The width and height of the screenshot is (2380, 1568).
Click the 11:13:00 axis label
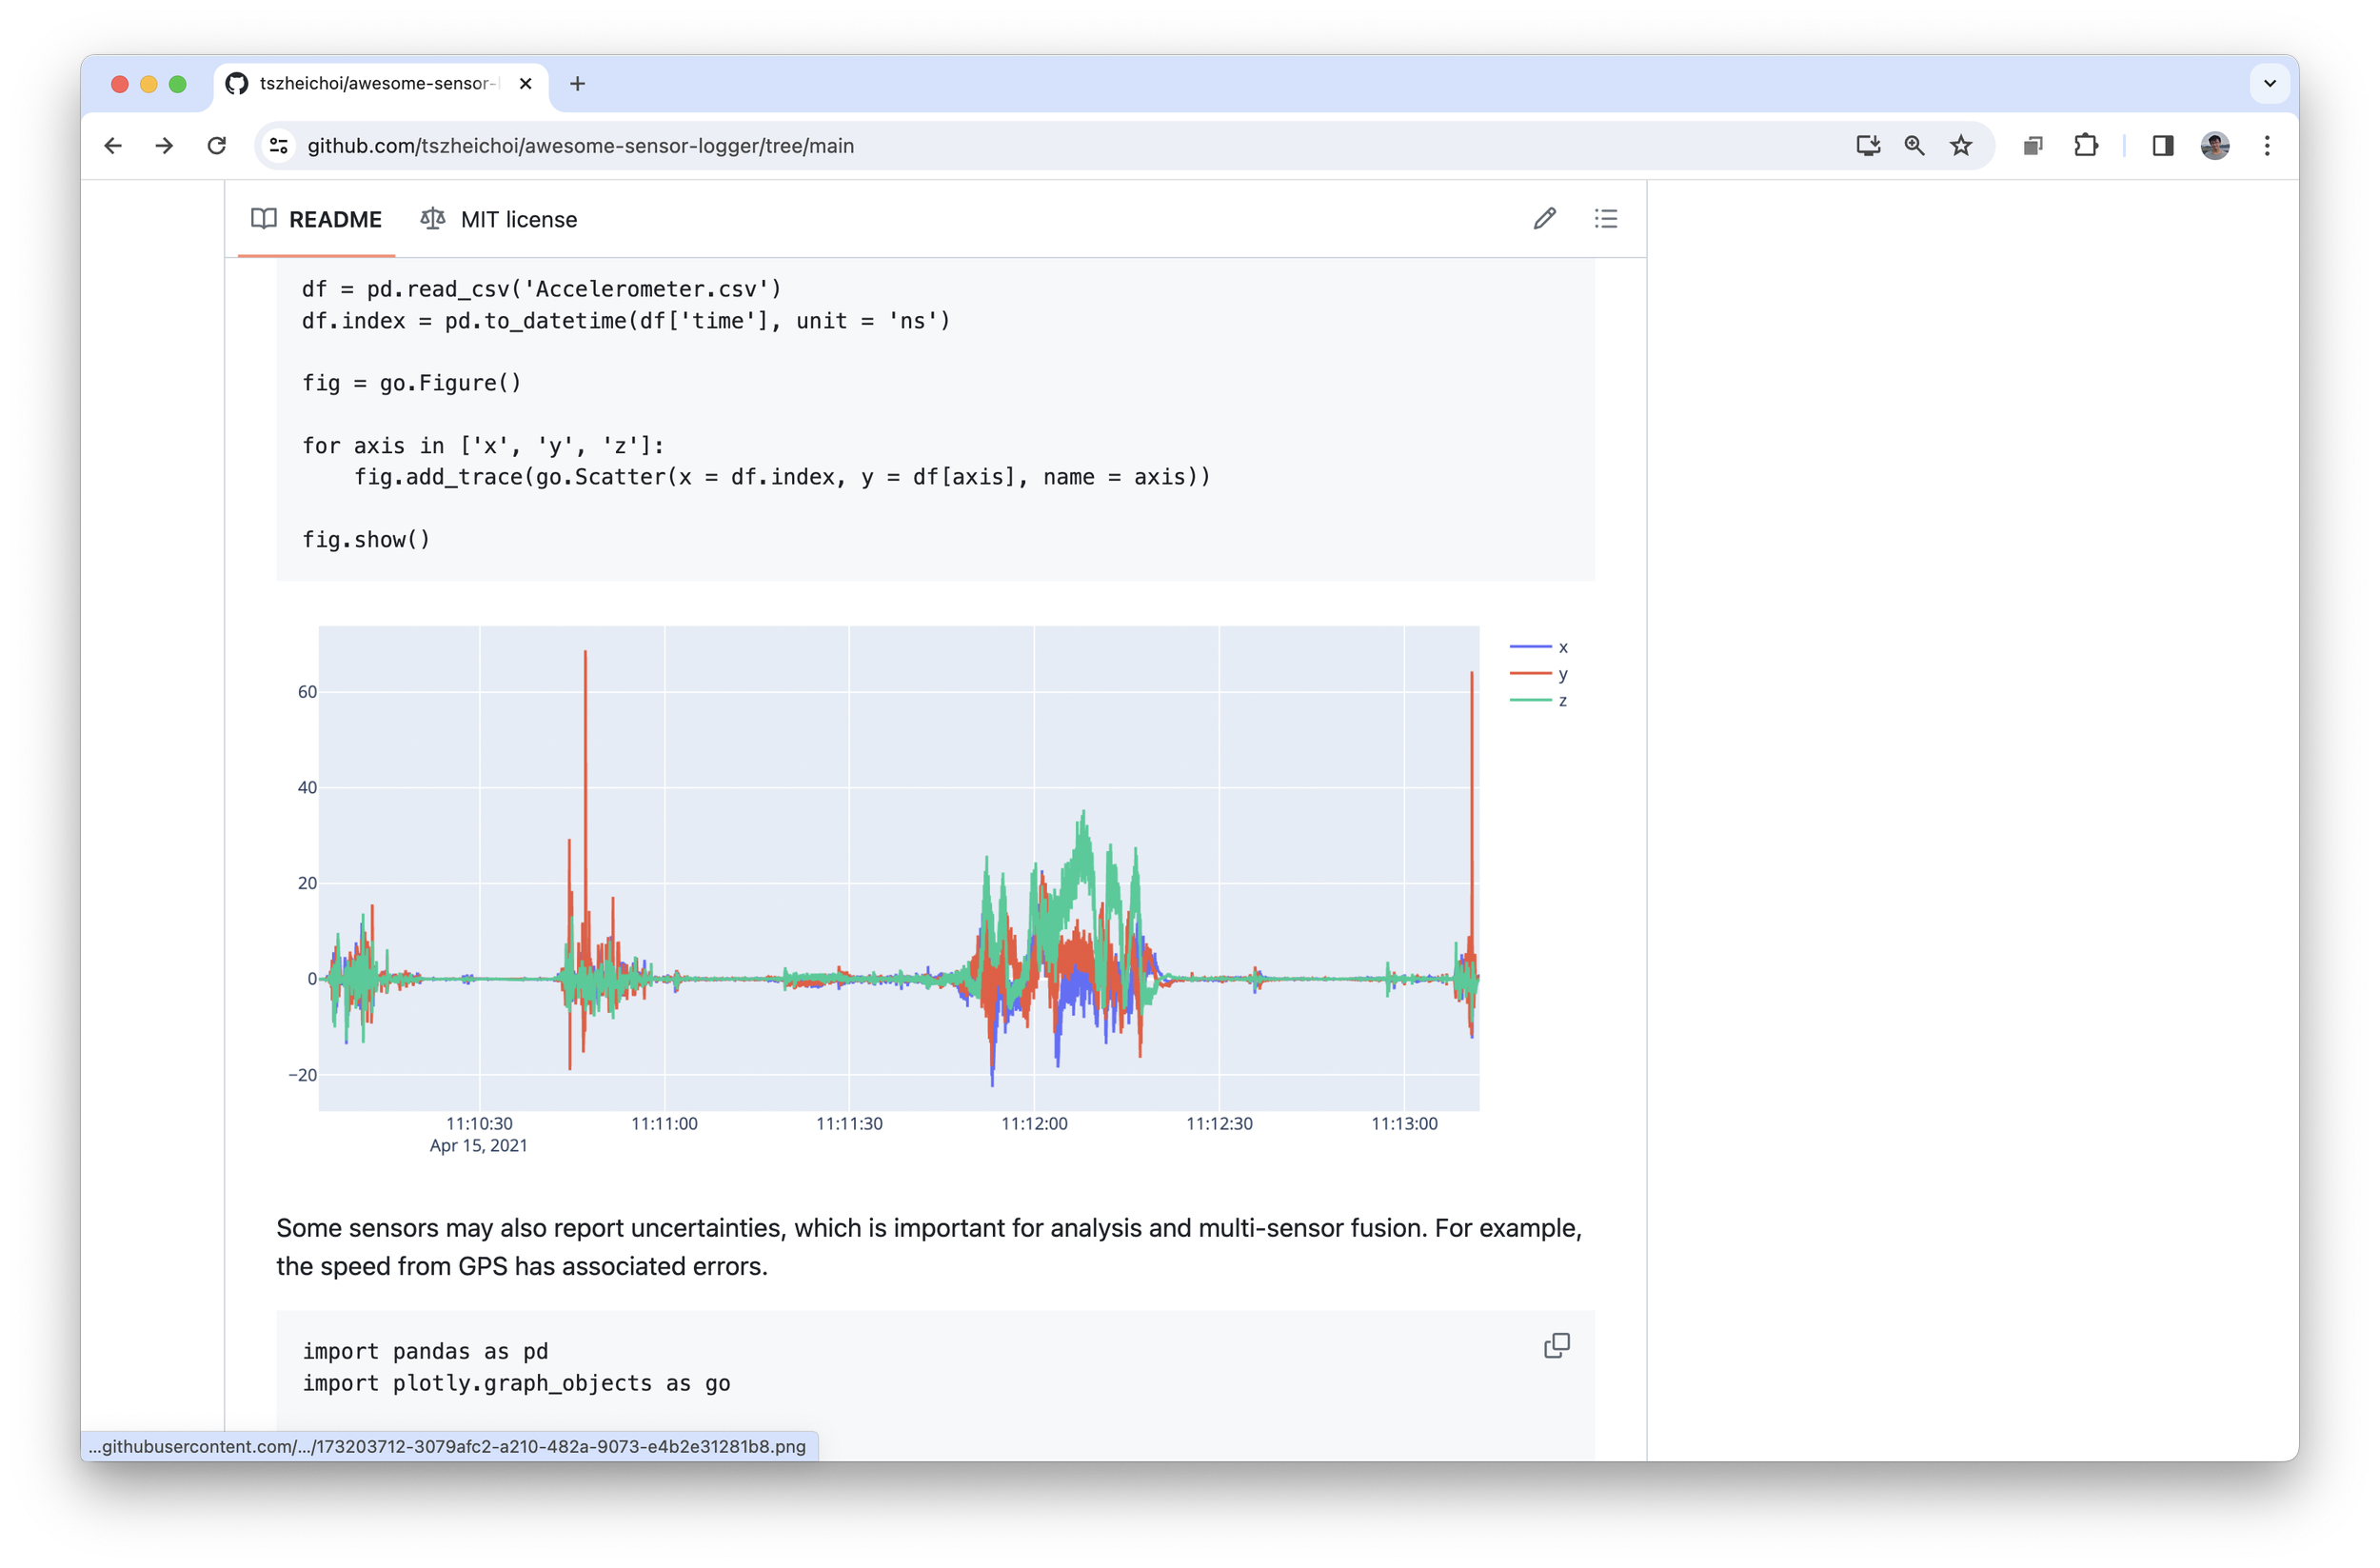(1404, 1124)
